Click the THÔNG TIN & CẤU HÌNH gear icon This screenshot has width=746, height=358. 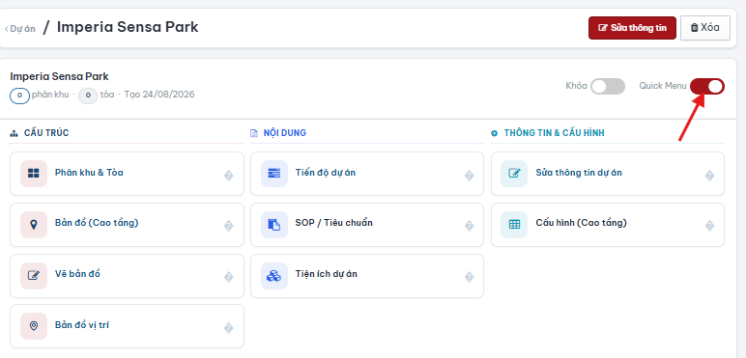coord(495,133)
